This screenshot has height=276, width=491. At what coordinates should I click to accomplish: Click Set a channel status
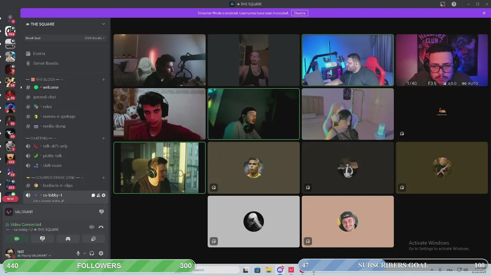coord(48,201)
